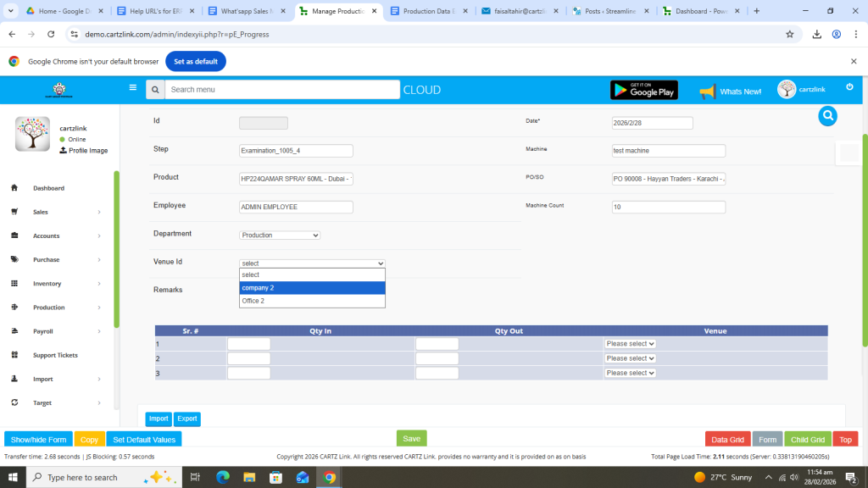Click the Data Grid button
Viewport: 868px width, 488px height.
[x=727, y=440]
